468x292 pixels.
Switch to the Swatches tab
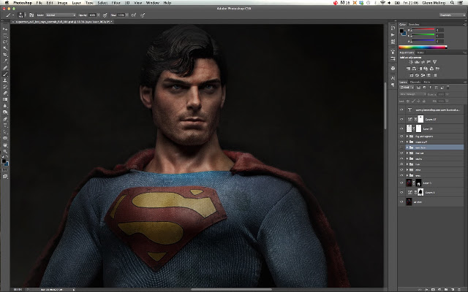tap(414, 24)
